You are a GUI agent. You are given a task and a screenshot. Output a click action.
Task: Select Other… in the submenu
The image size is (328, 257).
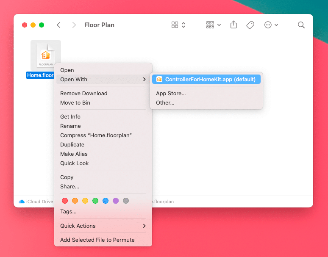[206, 103]
